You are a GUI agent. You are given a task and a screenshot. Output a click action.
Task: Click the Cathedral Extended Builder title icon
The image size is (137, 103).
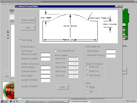tap(16, 6)
